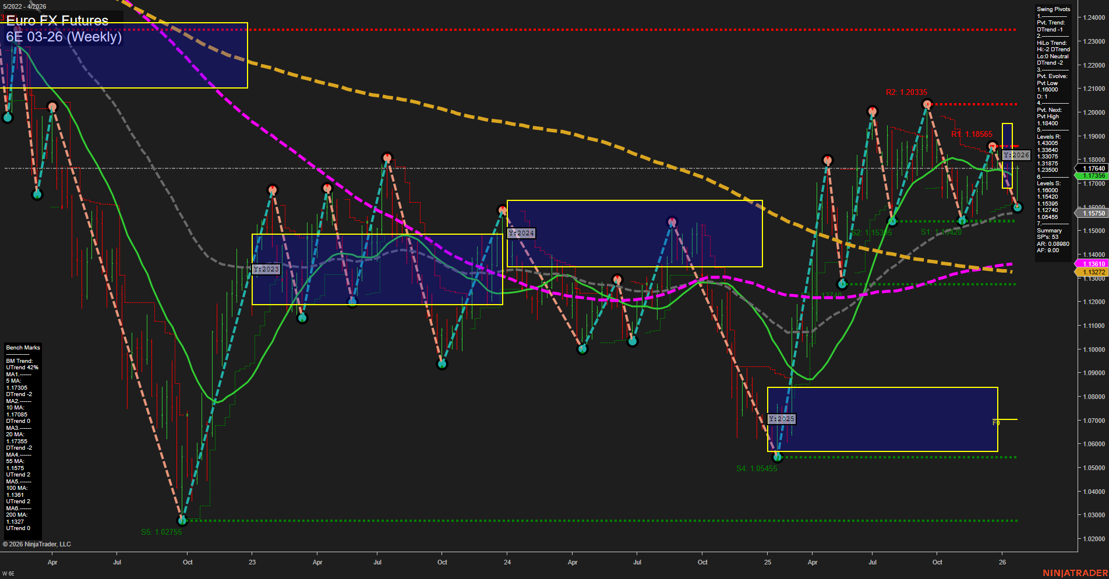1109x579 pixels.
Task: Click the R2: 1.20335 resistance label
Action: [906, 91]
